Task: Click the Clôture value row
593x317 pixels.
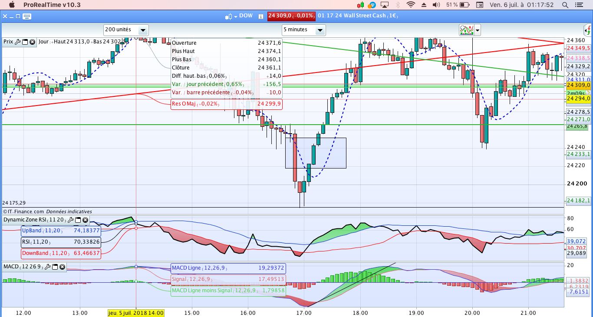Action: point(226,67)
